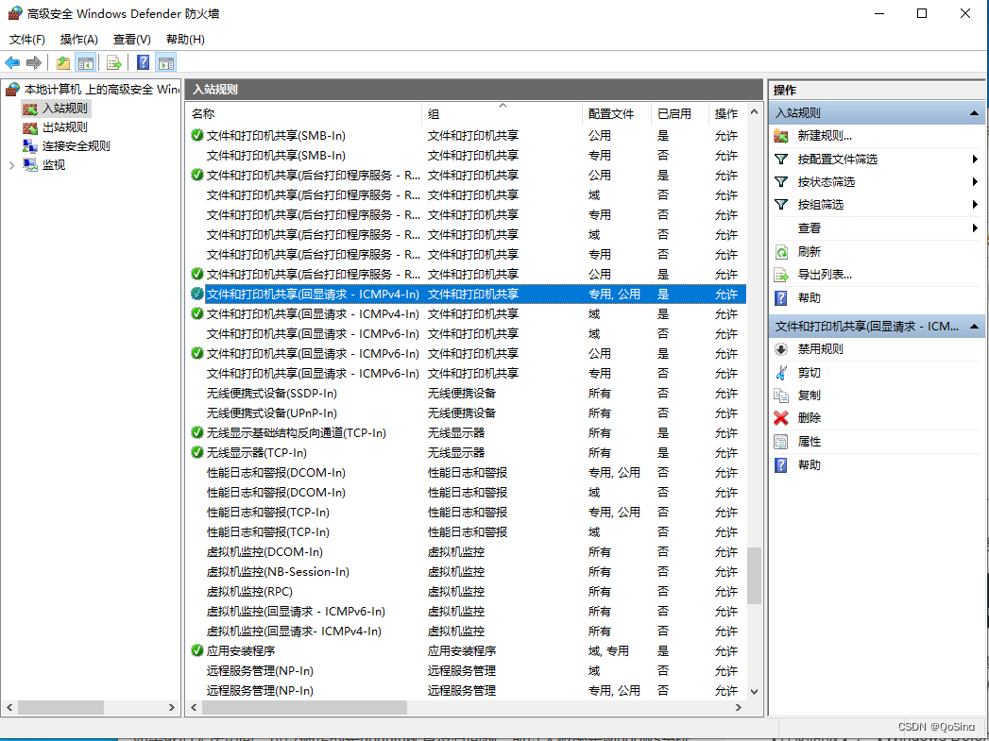Click the 新建规则 firewall icon

coord(781,136)
